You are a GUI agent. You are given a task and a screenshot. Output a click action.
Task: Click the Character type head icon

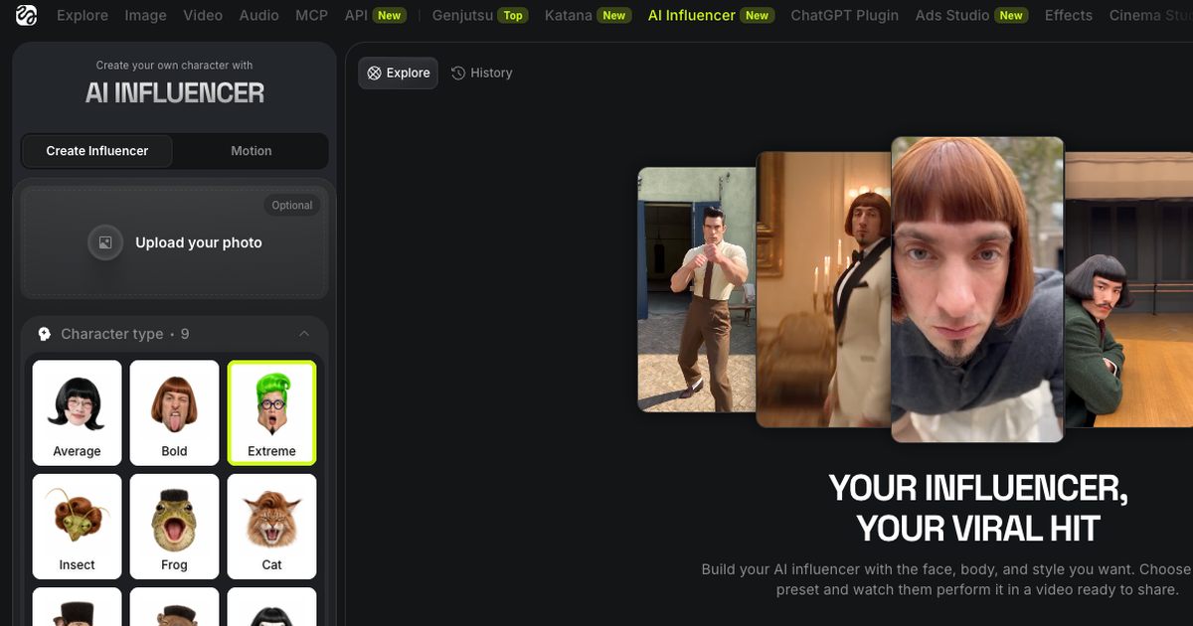pos(45,334)
